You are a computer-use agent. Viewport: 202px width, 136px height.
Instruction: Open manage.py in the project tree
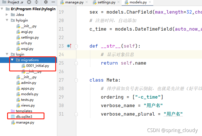25,123
